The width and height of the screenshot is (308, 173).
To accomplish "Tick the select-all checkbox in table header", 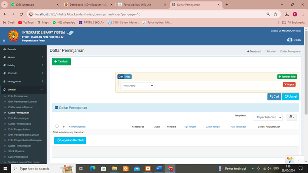I will tap(57, 126).
